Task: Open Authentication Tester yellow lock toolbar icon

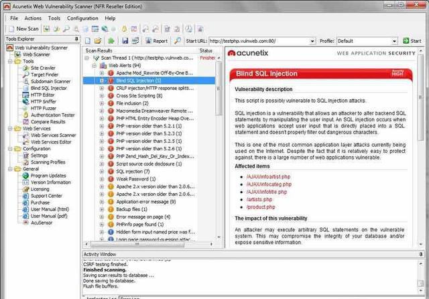Action: (x=124, y=29)
